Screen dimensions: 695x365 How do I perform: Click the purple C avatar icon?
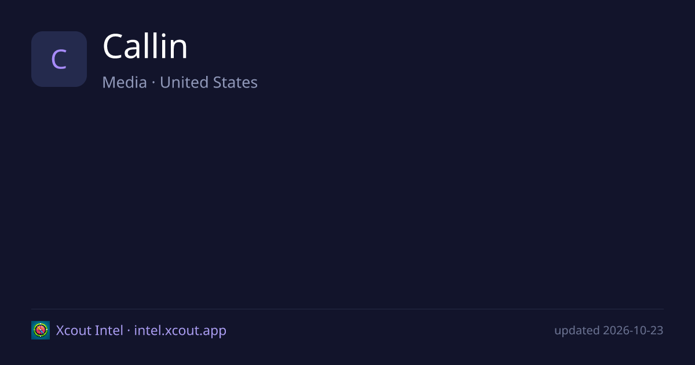point(59,59)
